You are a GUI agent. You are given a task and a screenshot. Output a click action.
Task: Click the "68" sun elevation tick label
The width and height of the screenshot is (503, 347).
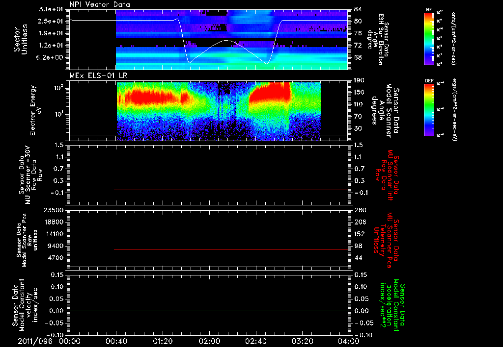(x=358, y=58)
